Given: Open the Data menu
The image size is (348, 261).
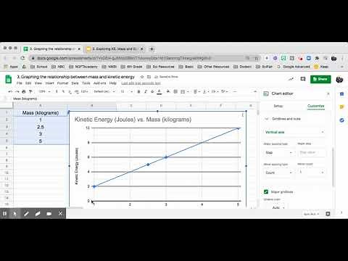Looking at the screenshot, I should pyautogui.click(x=75, y=83).
